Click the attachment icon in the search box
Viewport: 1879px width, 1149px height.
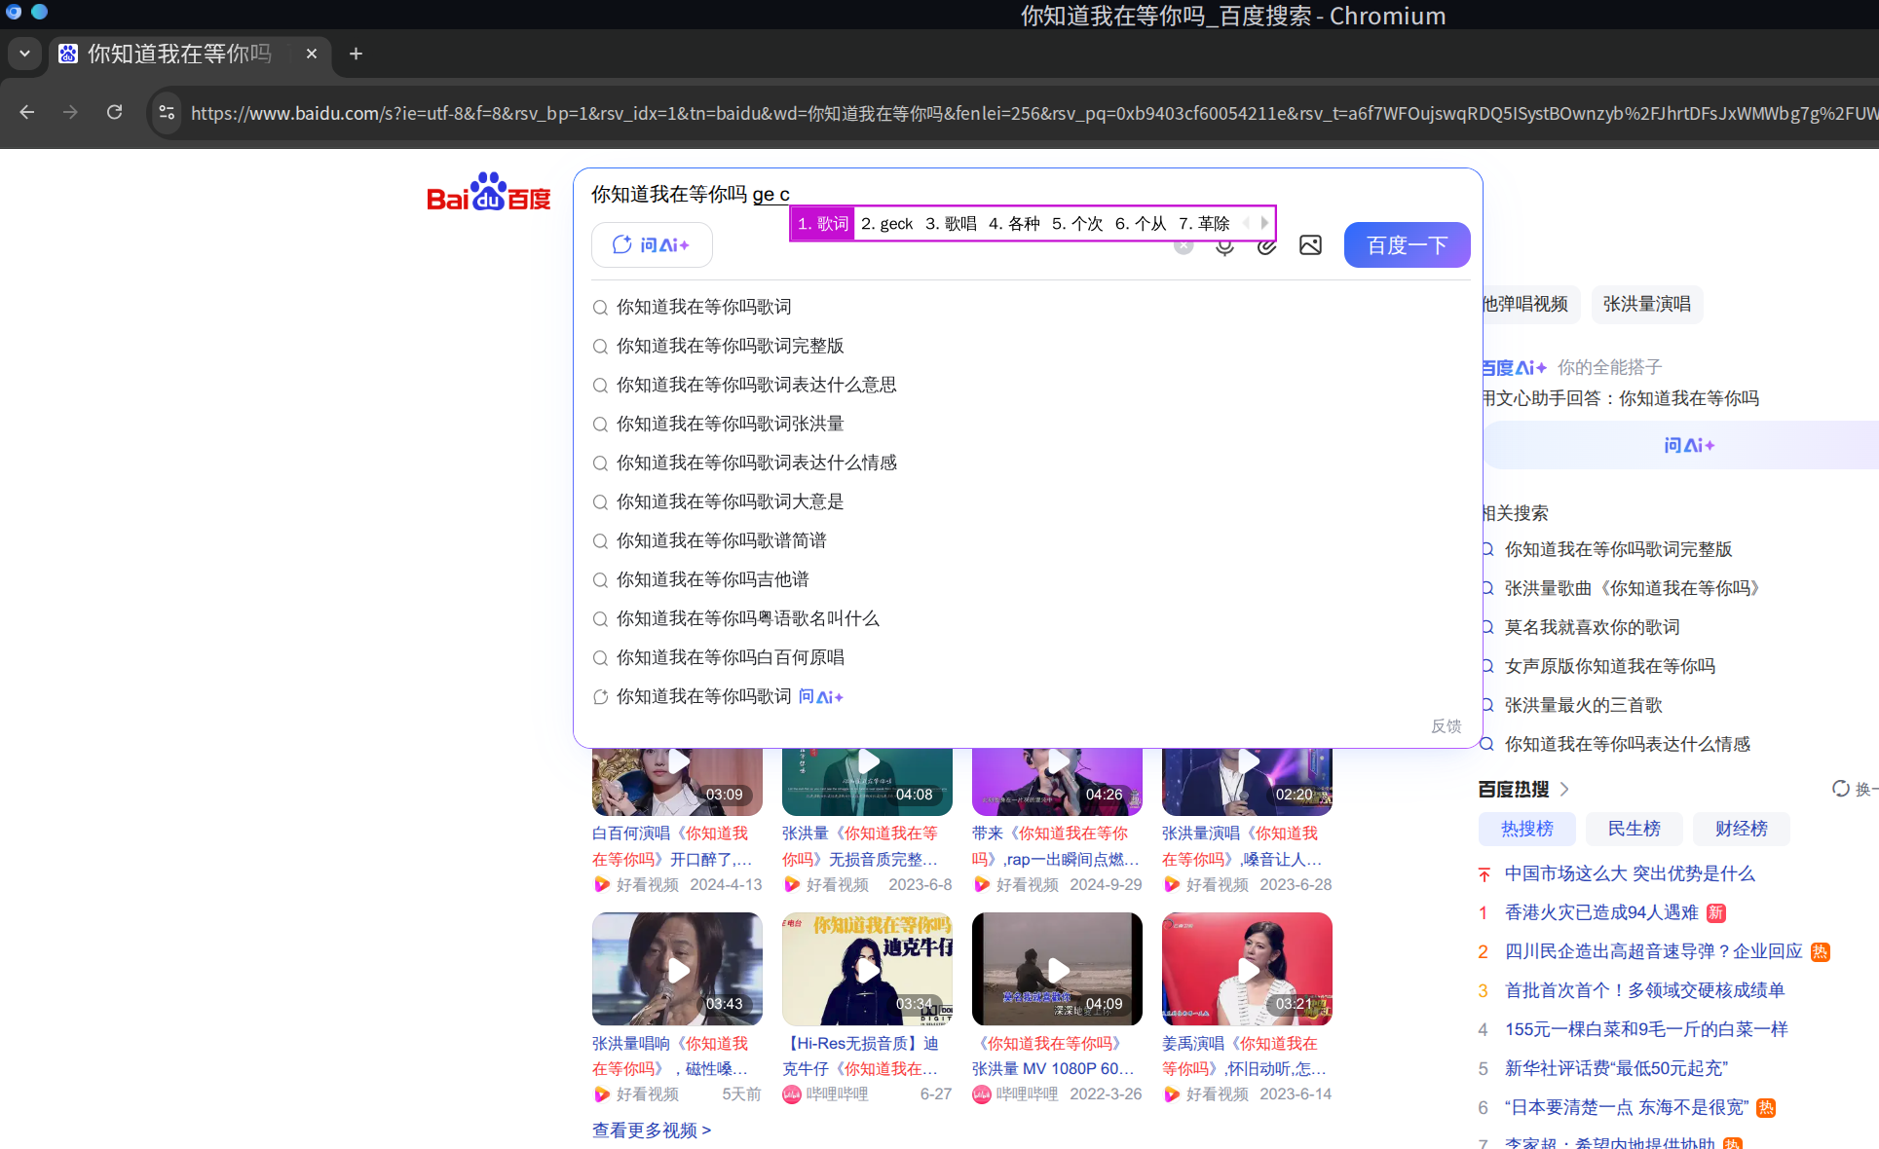point(1267,245)
